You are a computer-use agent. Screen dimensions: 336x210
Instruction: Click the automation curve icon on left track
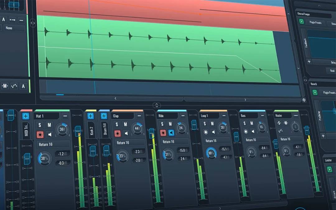(x=14, y=86)
